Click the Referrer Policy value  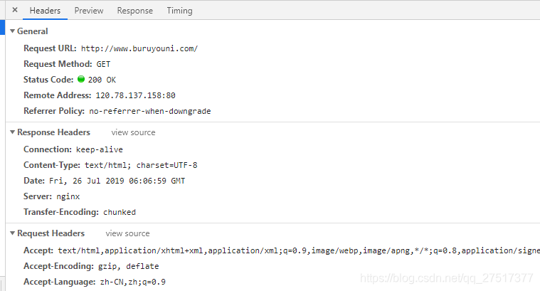point(150,111)
